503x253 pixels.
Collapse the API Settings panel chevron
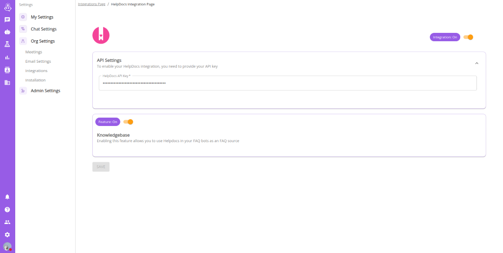coord(476,63)
